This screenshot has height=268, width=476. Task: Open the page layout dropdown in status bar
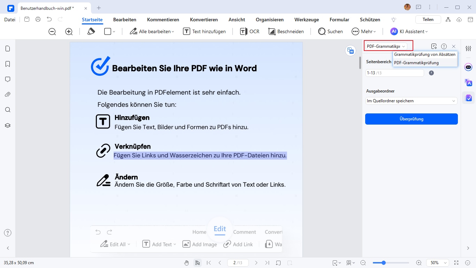click(351, 263)
